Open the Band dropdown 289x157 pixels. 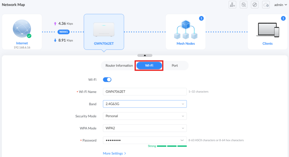click(145, 104)
